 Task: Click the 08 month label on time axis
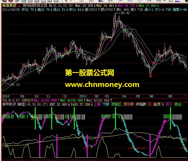point(170,96)
